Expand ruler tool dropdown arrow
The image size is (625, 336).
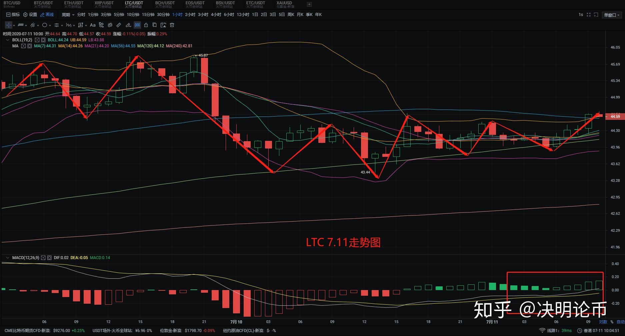pos(26,25)
